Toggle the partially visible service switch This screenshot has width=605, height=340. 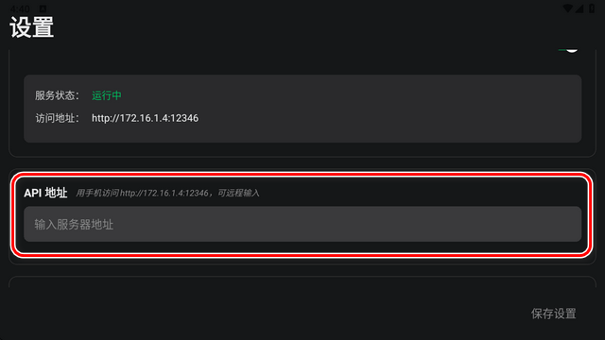568,50
